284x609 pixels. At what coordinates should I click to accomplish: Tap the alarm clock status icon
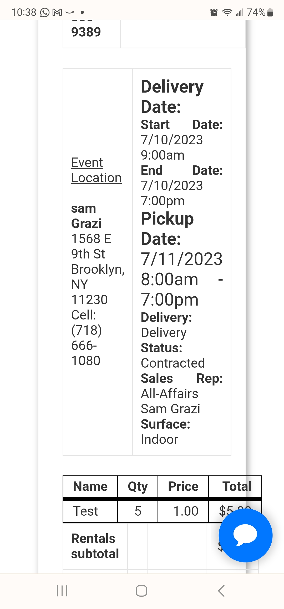(x=214, y=12)
